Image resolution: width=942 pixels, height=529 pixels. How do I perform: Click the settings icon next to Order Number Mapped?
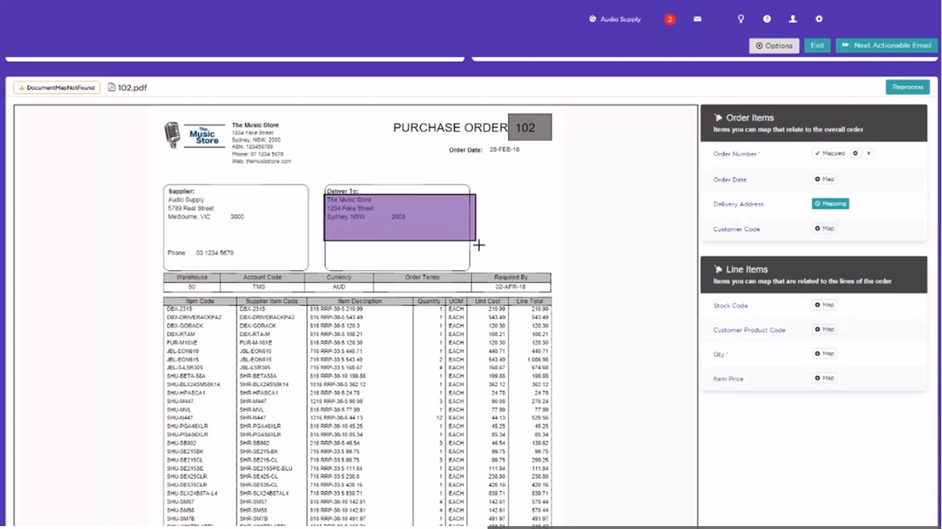(x=855, y=154)
